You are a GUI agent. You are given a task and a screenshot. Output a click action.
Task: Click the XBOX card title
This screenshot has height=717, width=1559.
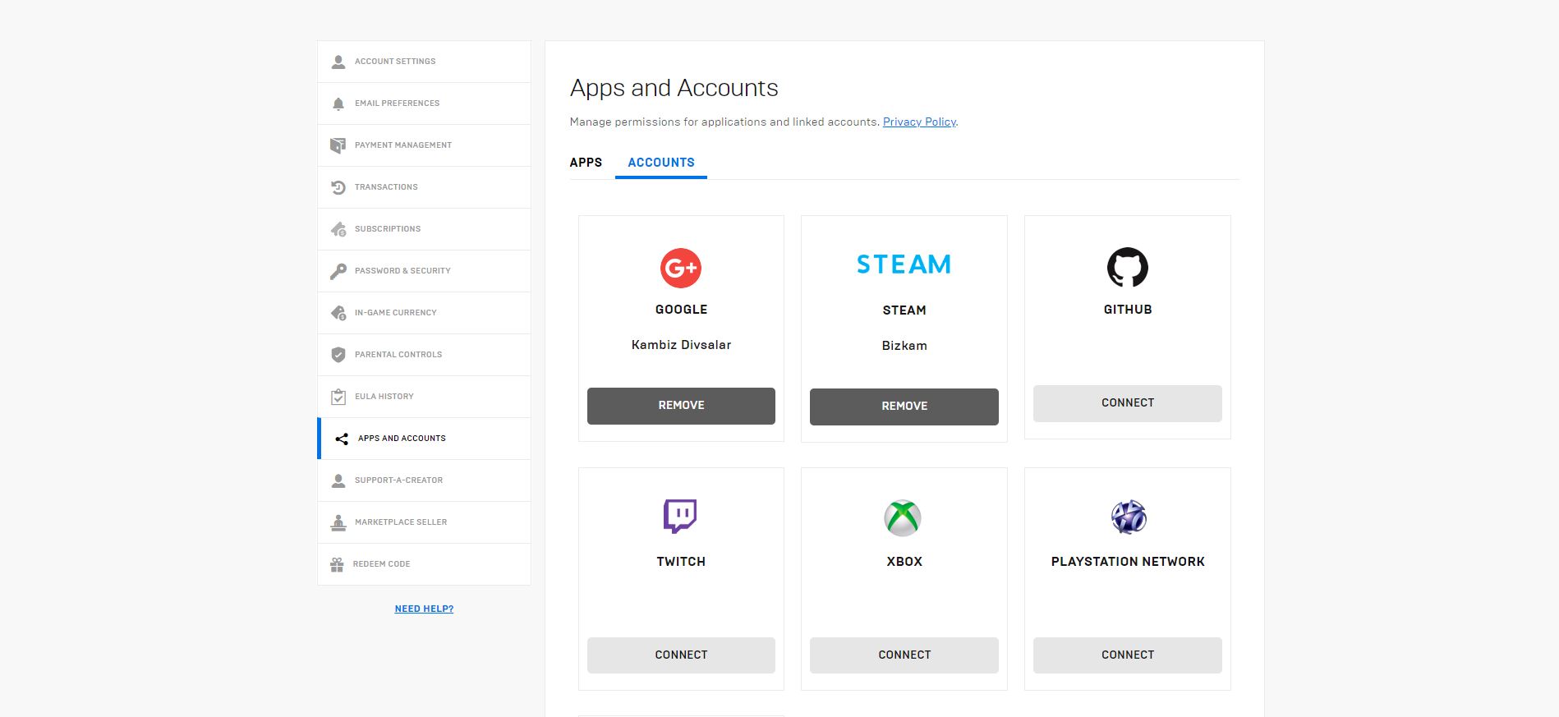point(904,562)
